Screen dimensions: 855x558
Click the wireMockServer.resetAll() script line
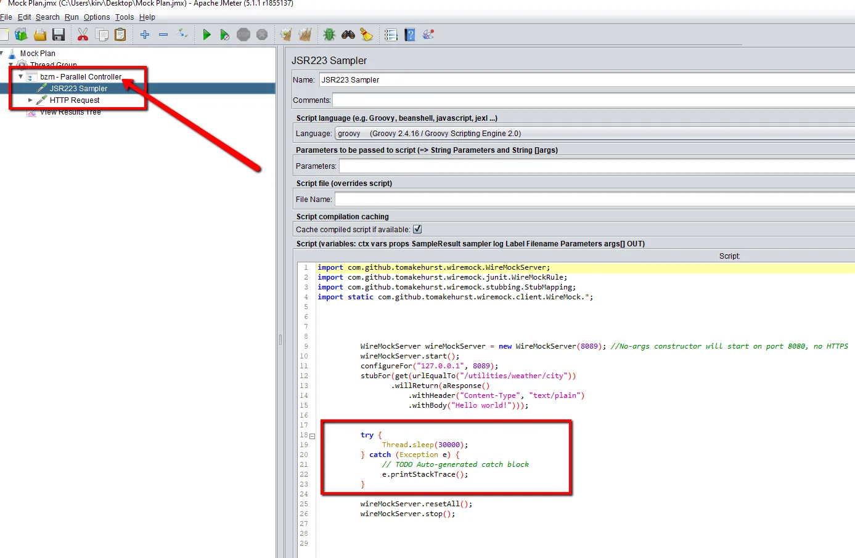coord(416,504)
